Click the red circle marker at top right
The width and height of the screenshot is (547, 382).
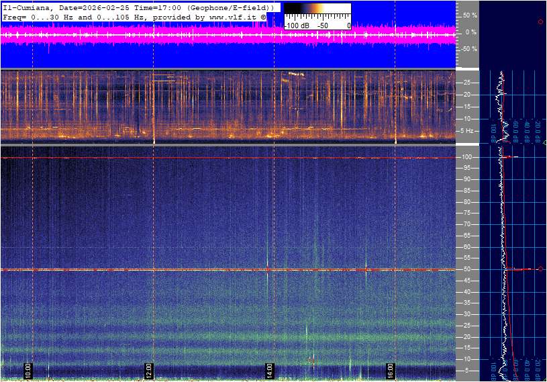540,22
